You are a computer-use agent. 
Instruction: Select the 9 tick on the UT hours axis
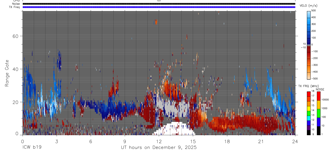coord(125,141)
